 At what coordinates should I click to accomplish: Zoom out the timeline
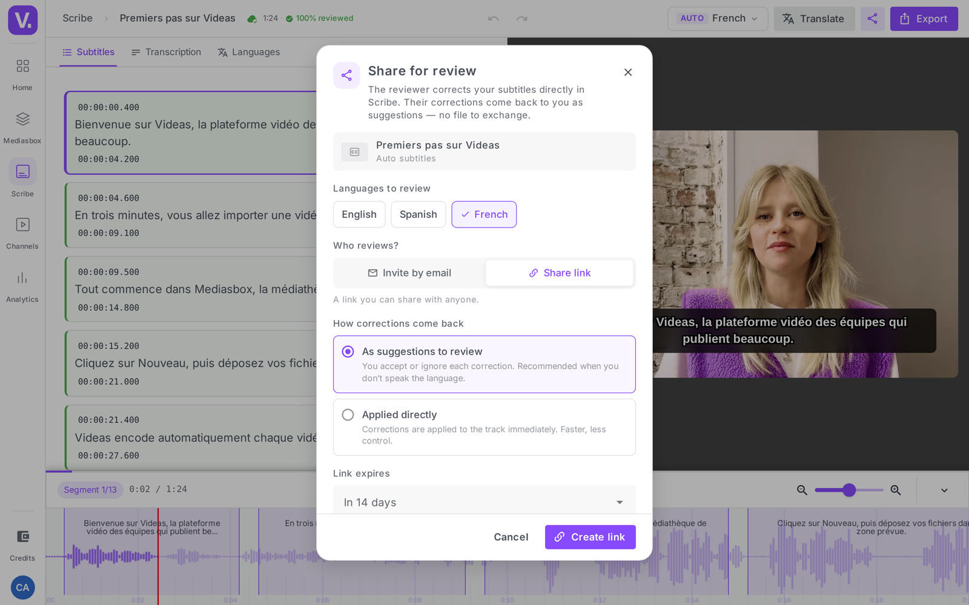(x=802, y=490)
